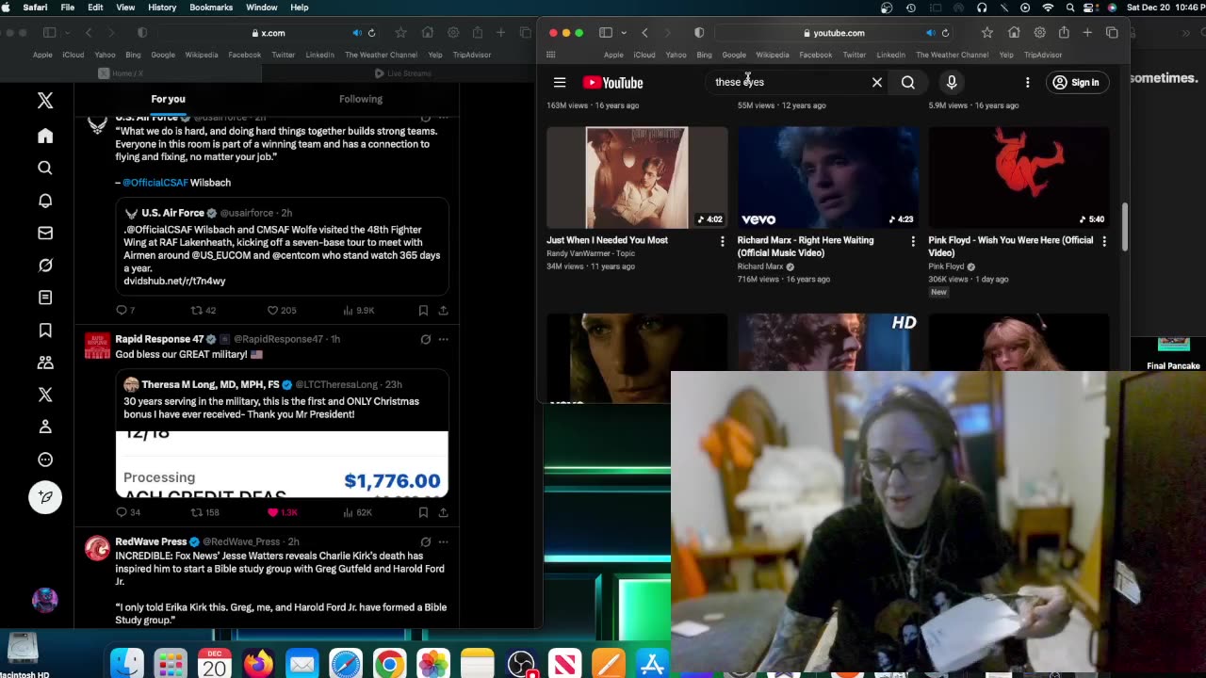1206x678 pixels.
Task: Open Richard Marx Right Here Waiting thumbnail
Action: coord(827,177)
